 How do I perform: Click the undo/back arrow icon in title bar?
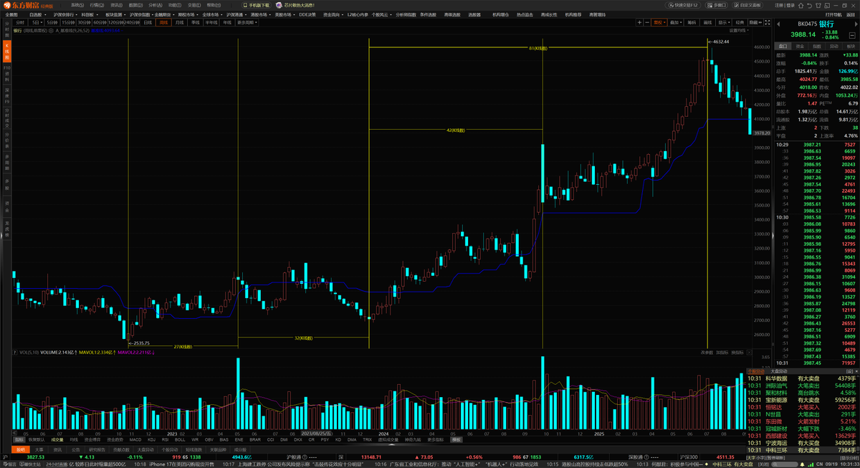[x=809, y=6]
